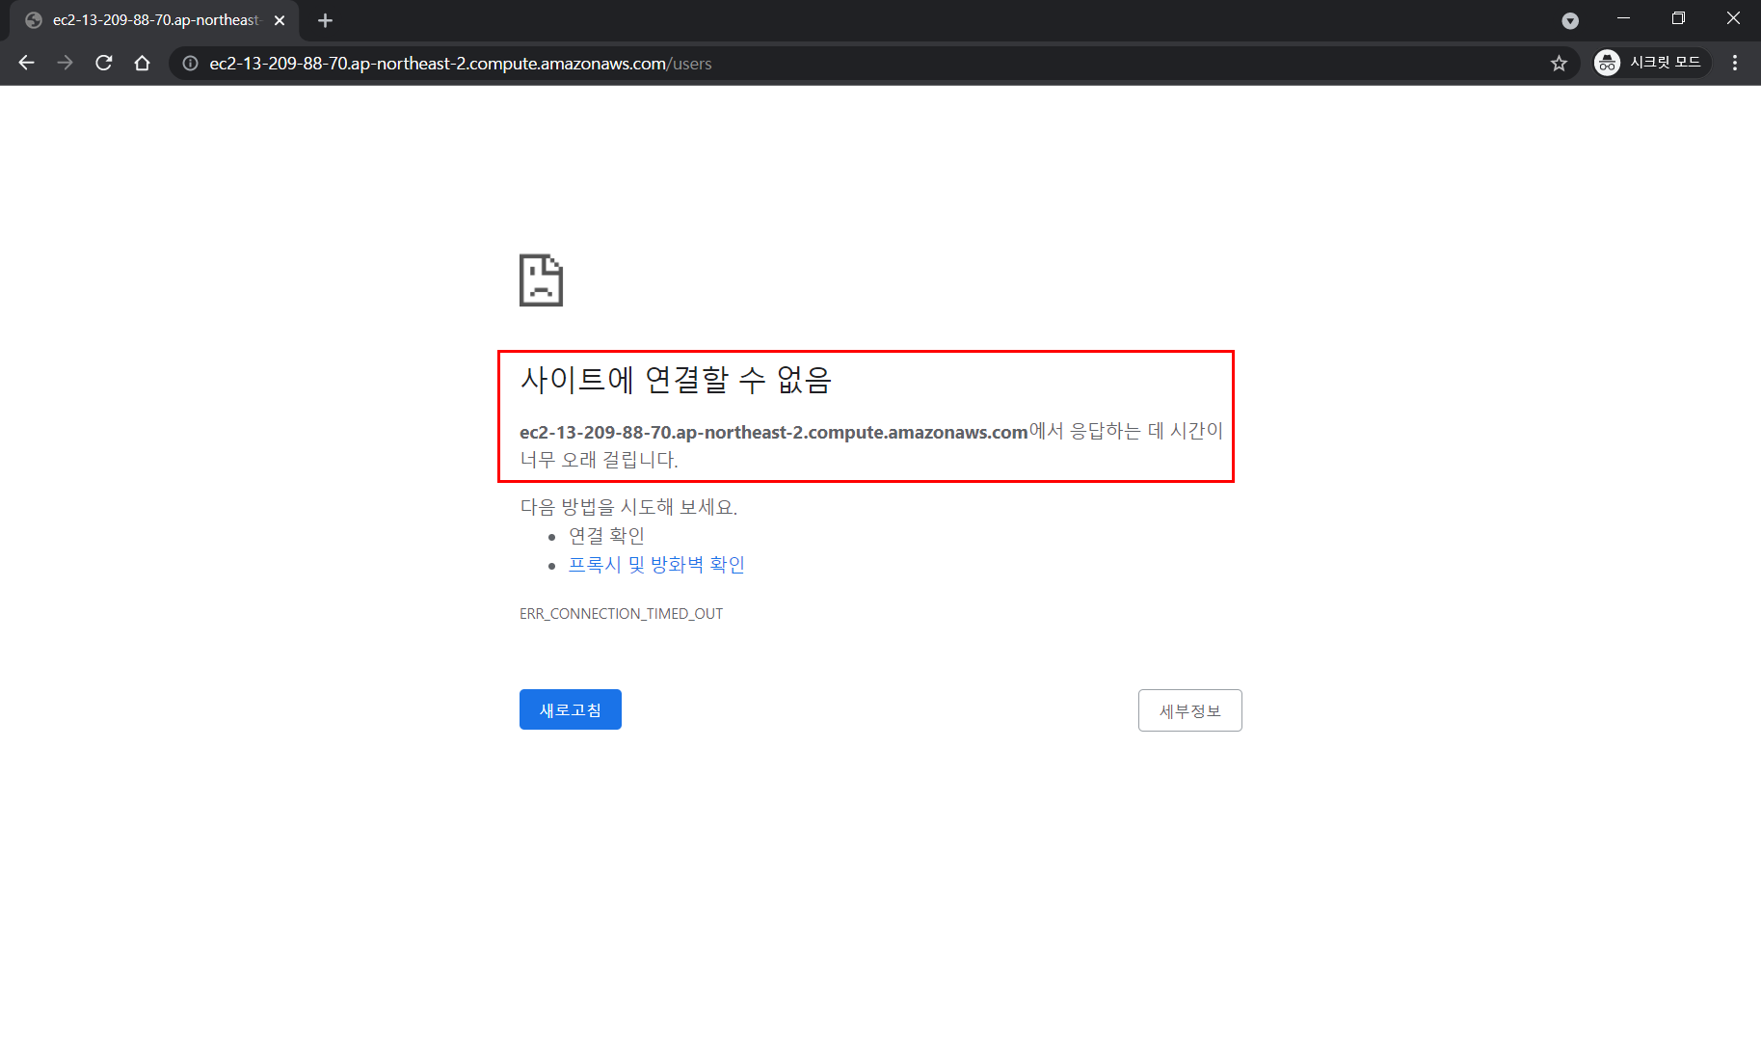
Task: Open the 세부정보 details button
Action: [x=1189, y=710]
